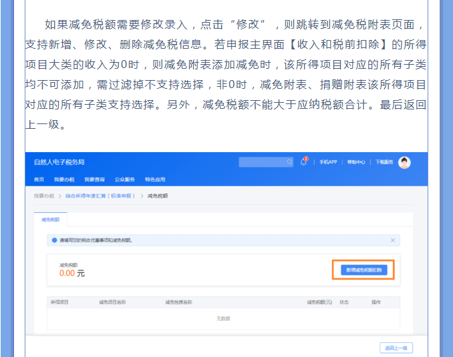Open the 我要查询 navigation menu
This screenshot has width=453, height=357.
pos(94,180)
